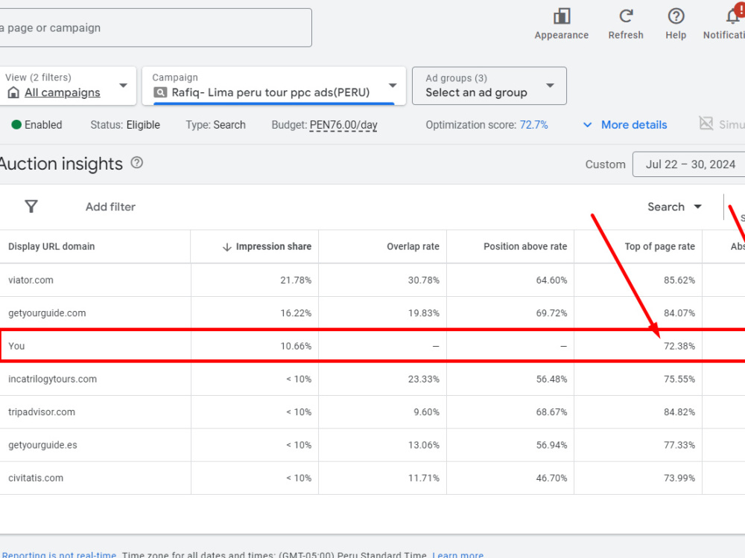This screenshot has height=558, width=745.
Task: Open the Appearance settings icon
Action: tap(562, 16)
